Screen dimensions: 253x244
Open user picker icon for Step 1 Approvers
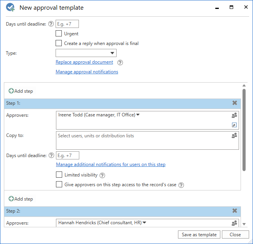click(234, 115)
